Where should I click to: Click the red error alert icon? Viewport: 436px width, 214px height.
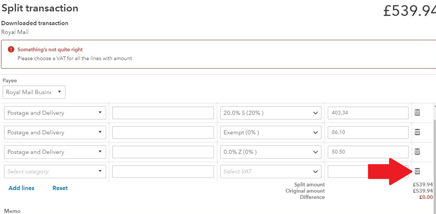click(x=11, y=50)
